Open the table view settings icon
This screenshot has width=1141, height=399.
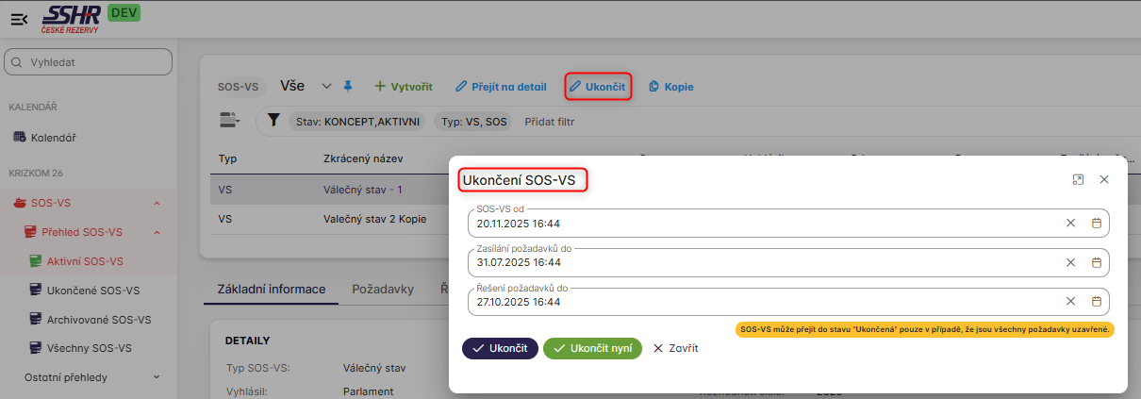tap(229, 121)
